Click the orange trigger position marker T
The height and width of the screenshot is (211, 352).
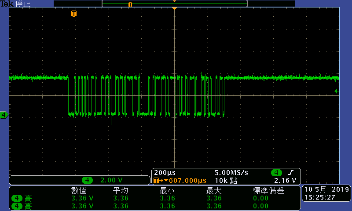click(74, 14)
